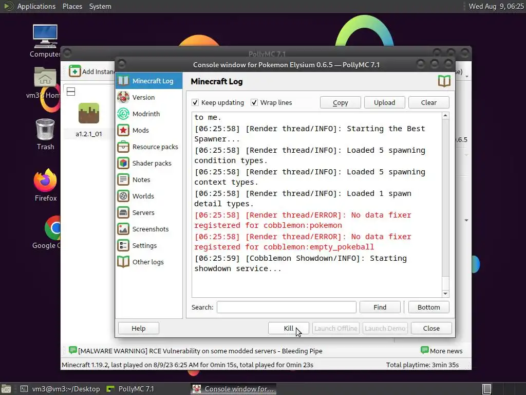The height and width of the screenshot is (395, 526).
Task: Click the Servers icon in sidebar
Action: [123, 212]
